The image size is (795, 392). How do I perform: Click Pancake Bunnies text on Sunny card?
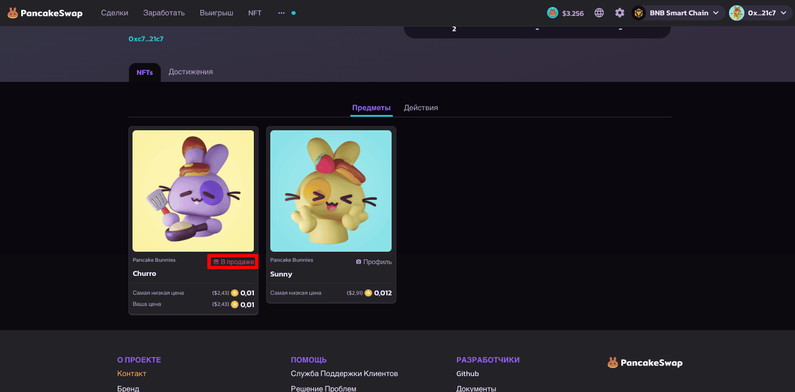291,260
